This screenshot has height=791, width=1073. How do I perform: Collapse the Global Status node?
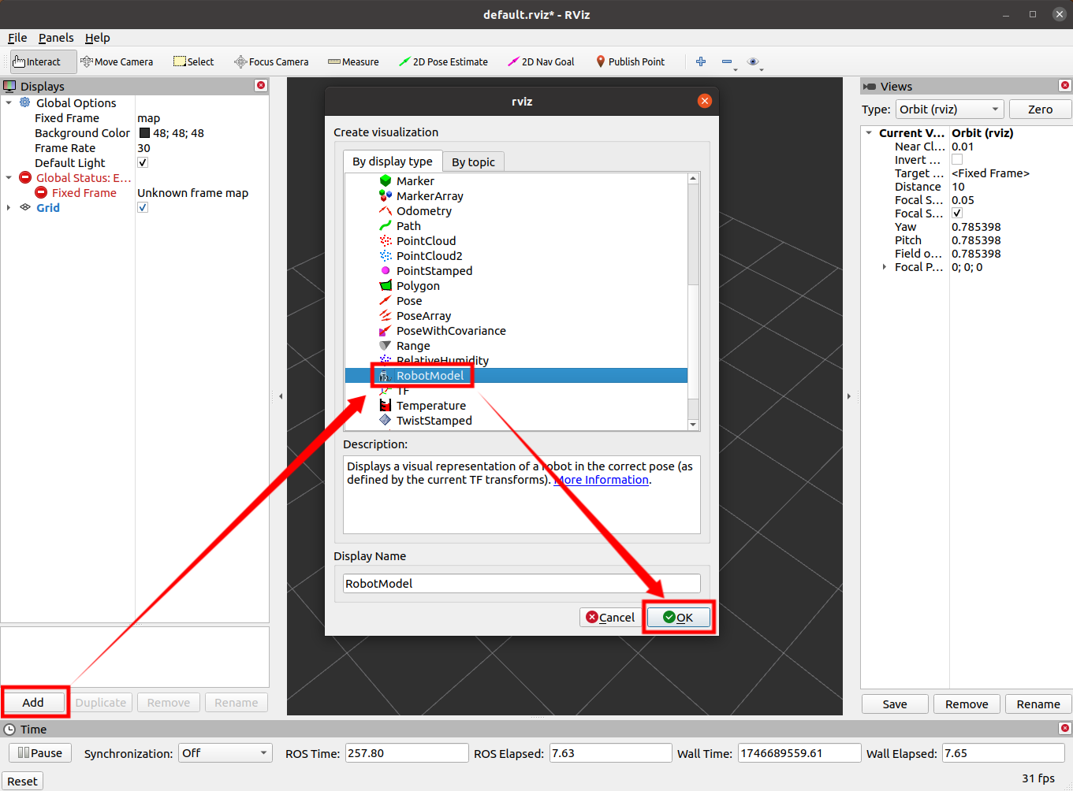(9, 178)
